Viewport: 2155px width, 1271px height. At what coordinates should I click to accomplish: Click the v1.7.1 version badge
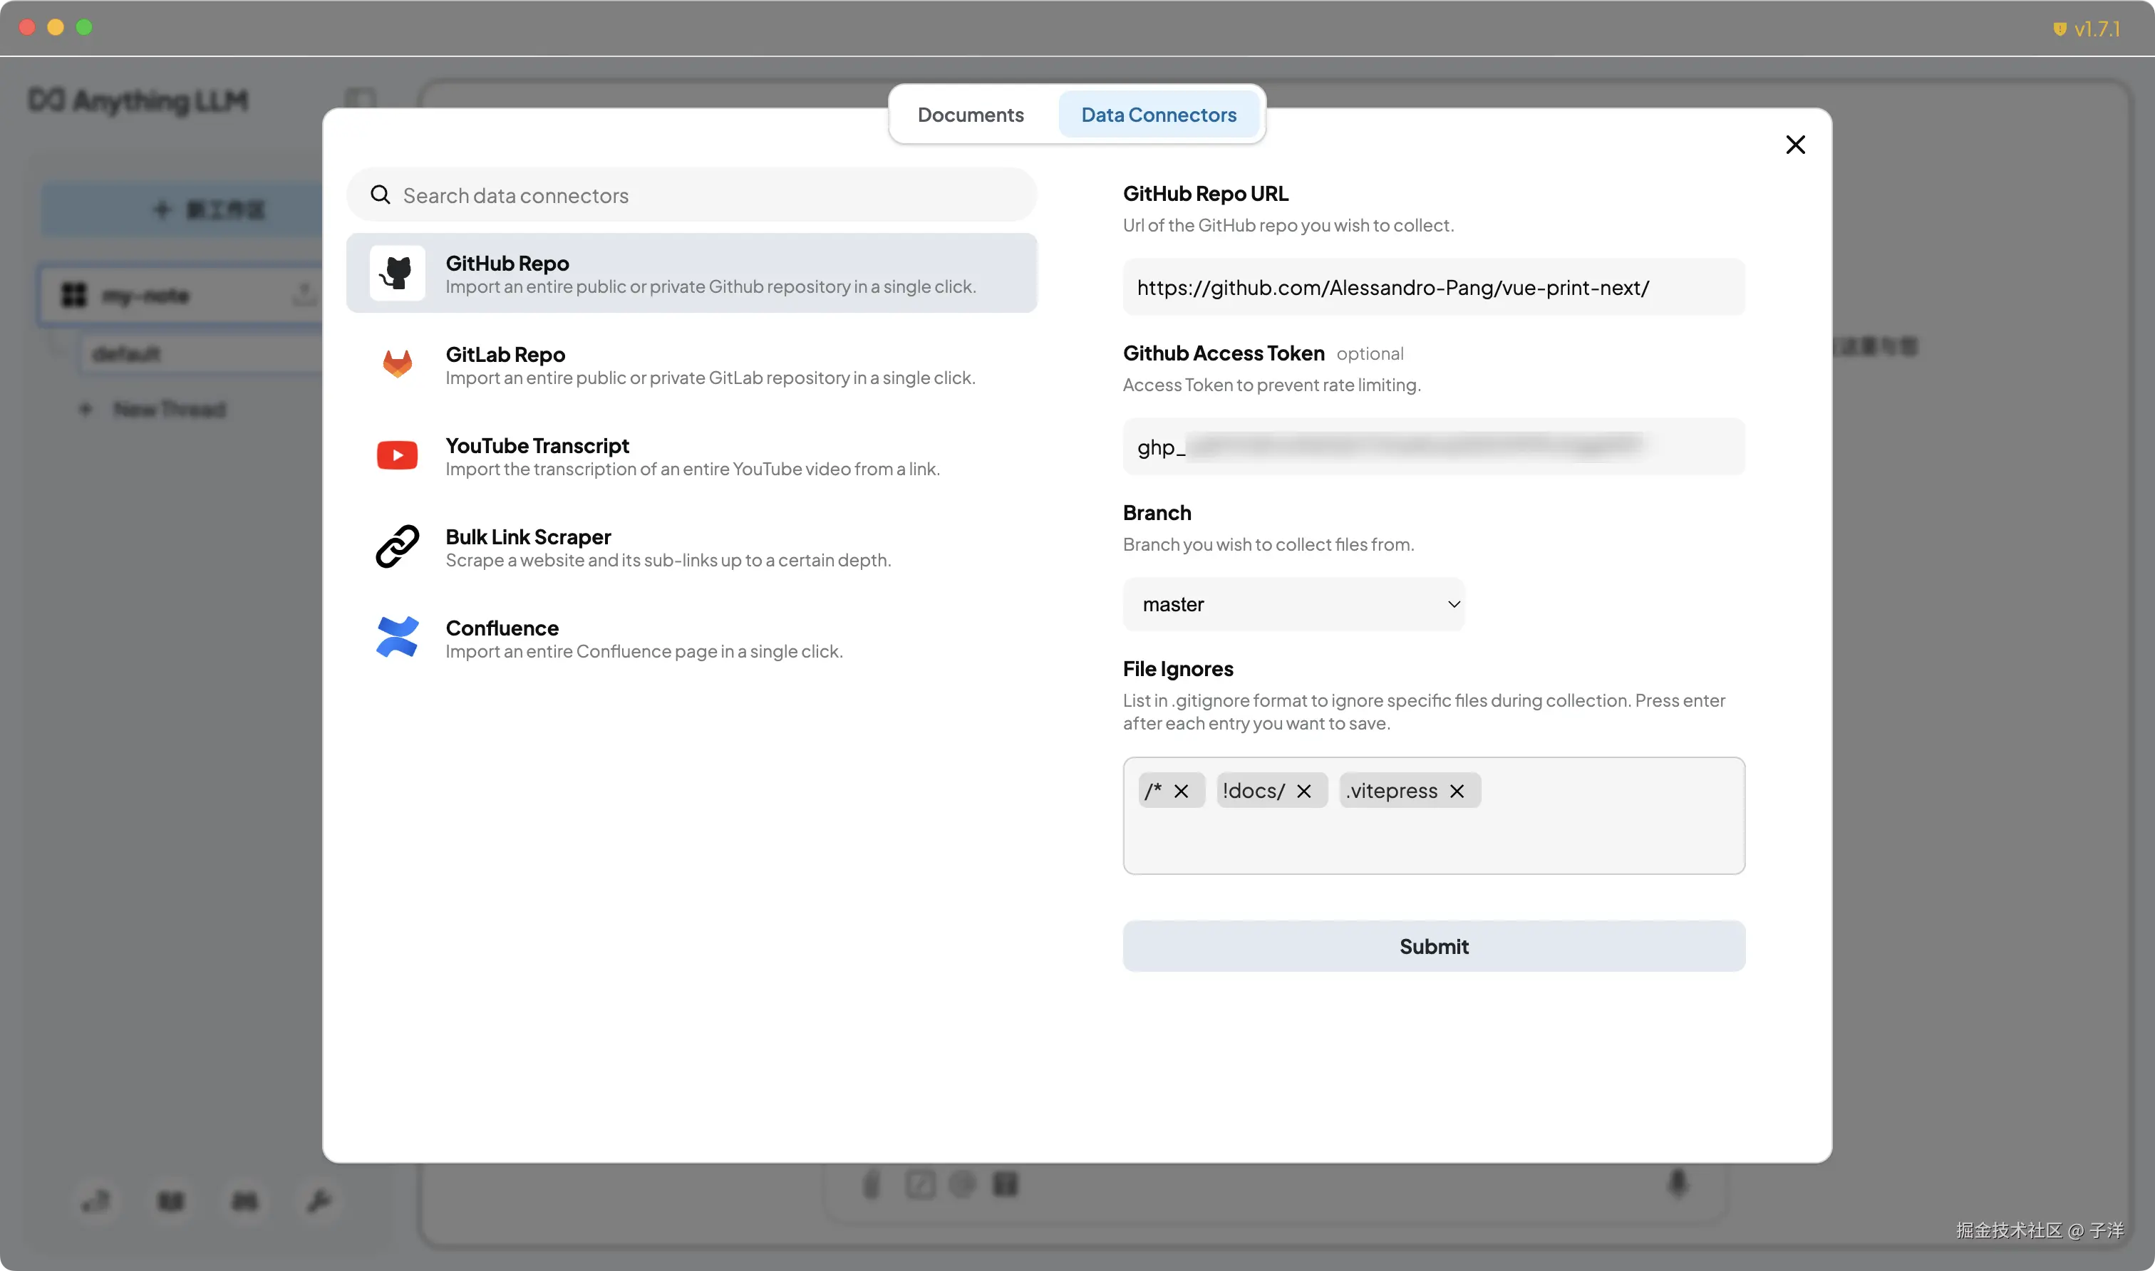click(x=2087, y=29)
